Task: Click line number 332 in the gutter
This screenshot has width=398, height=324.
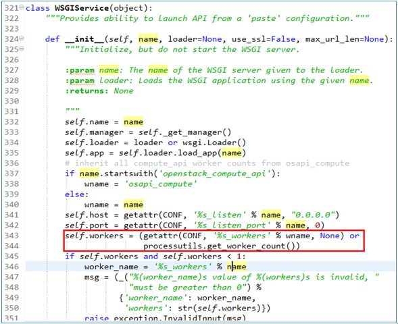Action: tap(11, 122)
